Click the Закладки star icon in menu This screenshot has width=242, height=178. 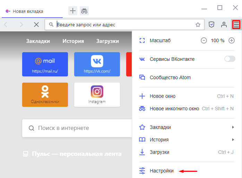(x=142, y=127)
